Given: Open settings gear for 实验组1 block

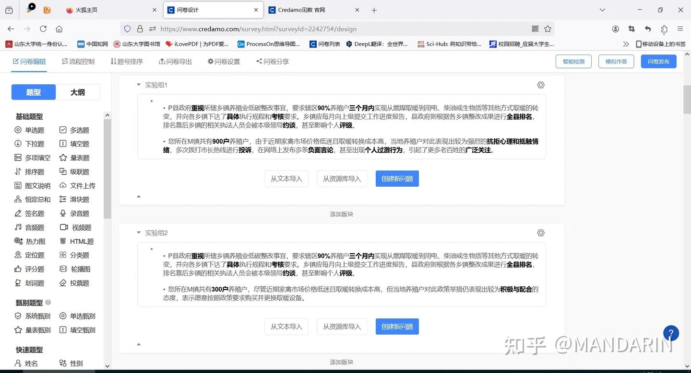Looking at the screenshot, I should pyautogui.click(x=541, y=85).
